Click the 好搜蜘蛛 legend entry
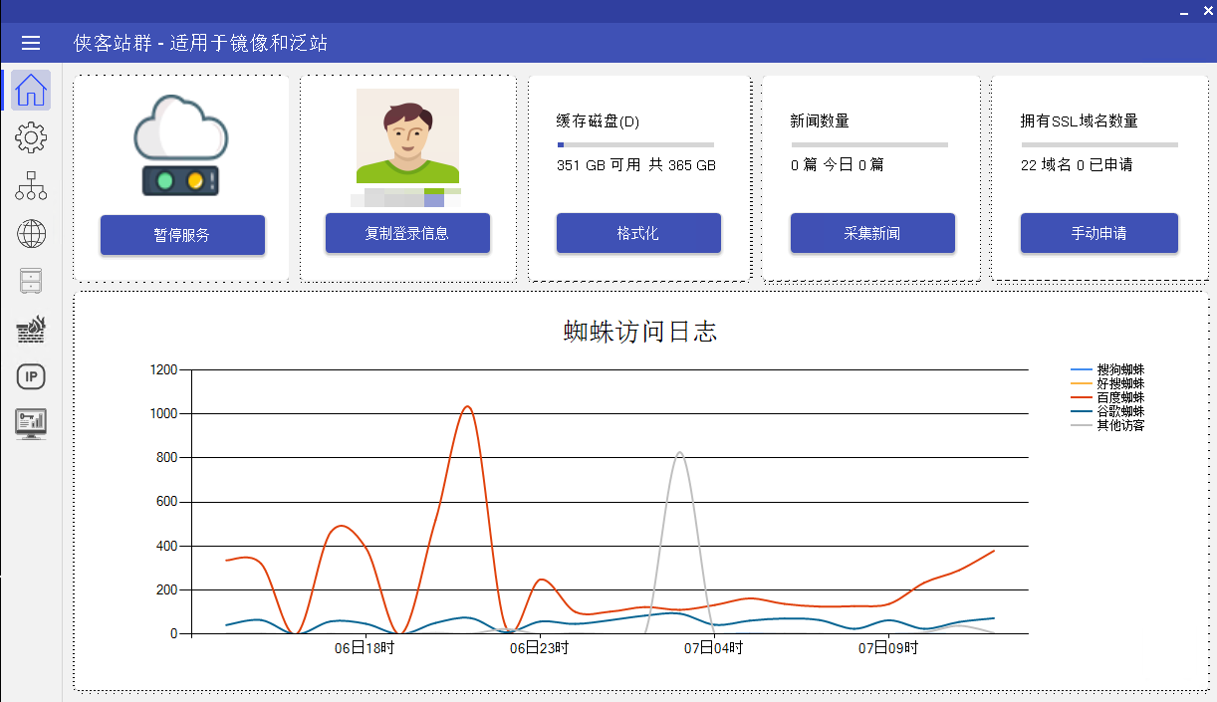 pos(1107,383)
